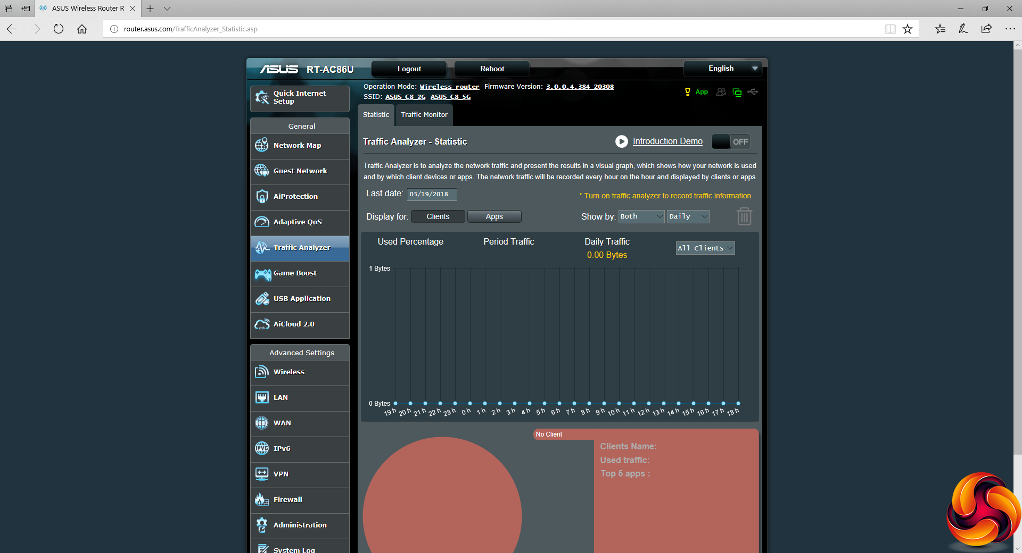Open Quick Internet Setup wizard icon
Image resolution: width=1022 pixels, height=553 pixels.
(262, 97)
